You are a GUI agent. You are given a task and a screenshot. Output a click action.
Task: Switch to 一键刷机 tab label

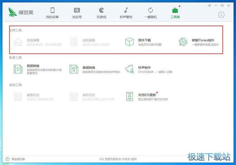[x=150, y=17]
